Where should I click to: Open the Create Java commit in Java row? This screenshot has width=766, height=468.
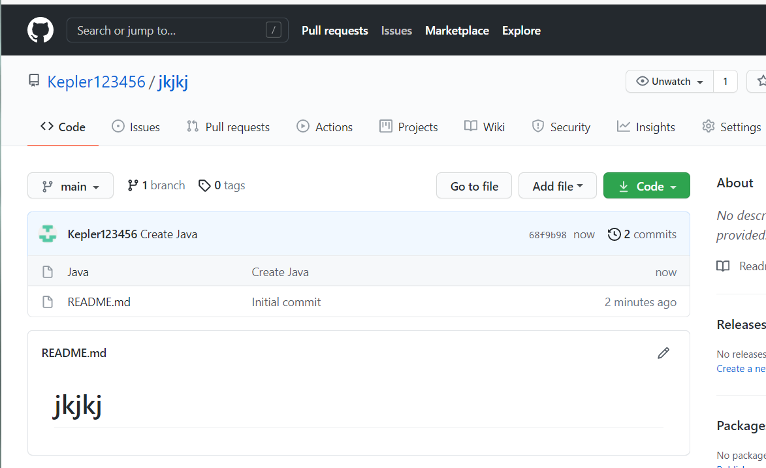(x=280, y=272)
